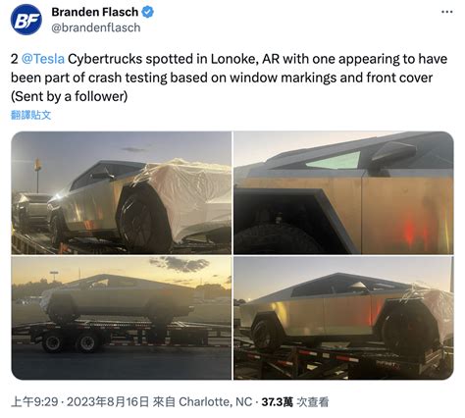465x418 pixels.
Task: Click 翻譯貼文 to translate the post
Action: coord(31,115)
